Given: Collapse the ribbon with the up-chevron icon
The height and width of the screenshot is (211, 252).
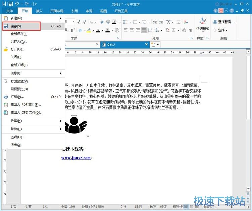Looking at the screenshot, I should click(226, 11).
